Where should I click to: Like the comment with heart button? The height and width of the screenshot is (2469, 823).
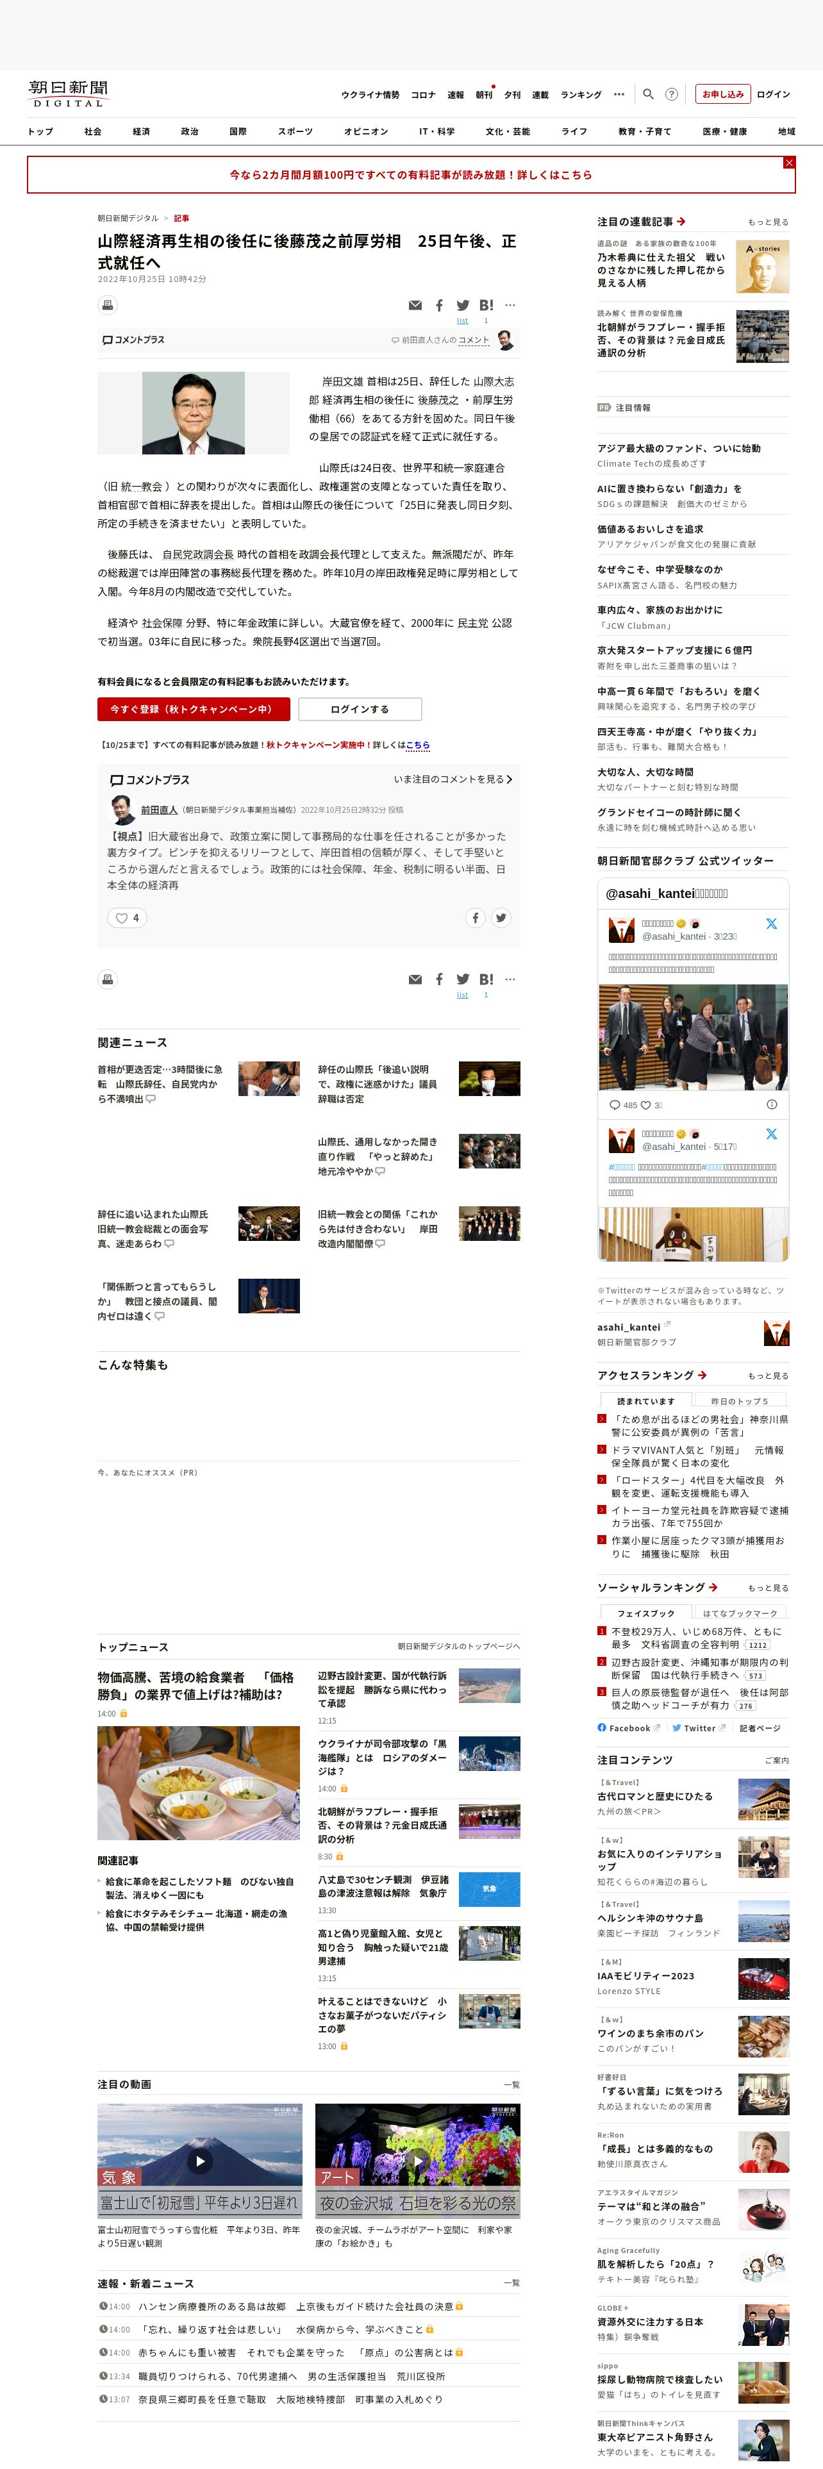click(126, 917)
